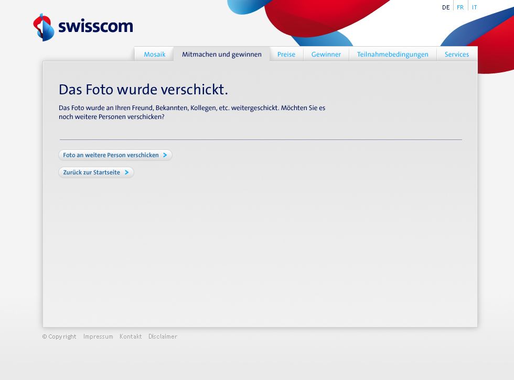Select the Mitmachen und gewinnen tab
Image resolution: width=514 pixels, height=380 pixels.
(x=221, y=55)
